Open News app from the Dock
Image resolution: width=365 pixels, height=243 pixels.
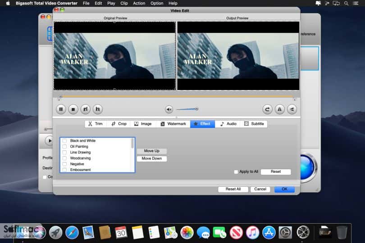pyautogui.click(x=236, y=232)
